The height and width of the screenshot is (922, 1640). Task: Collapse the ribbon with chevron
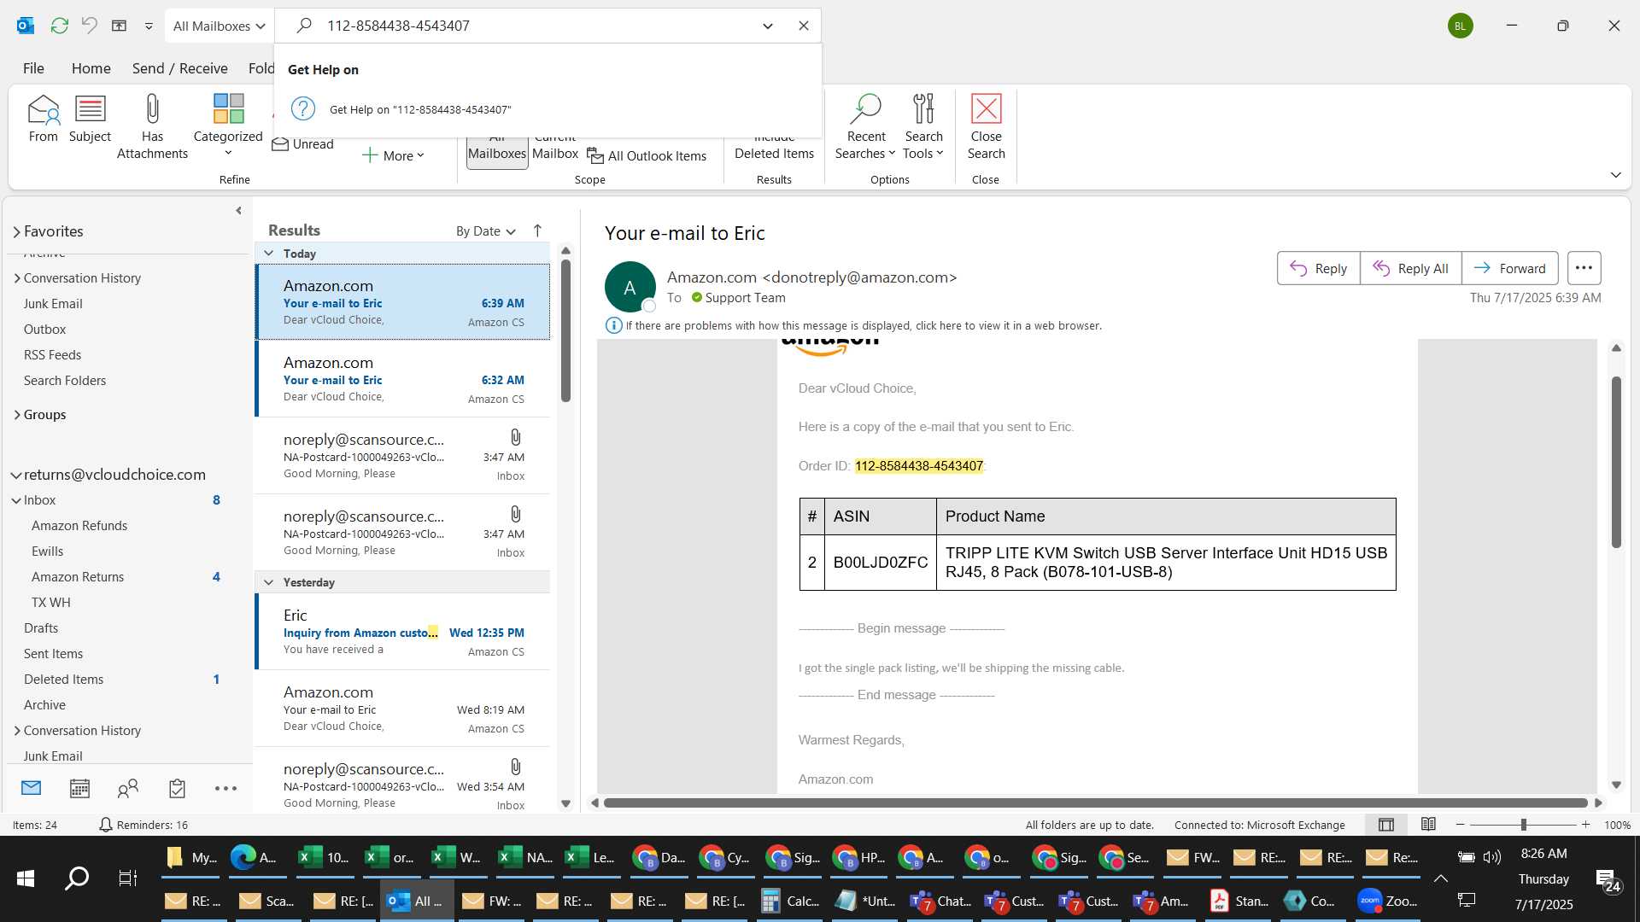pos(1615,175)
